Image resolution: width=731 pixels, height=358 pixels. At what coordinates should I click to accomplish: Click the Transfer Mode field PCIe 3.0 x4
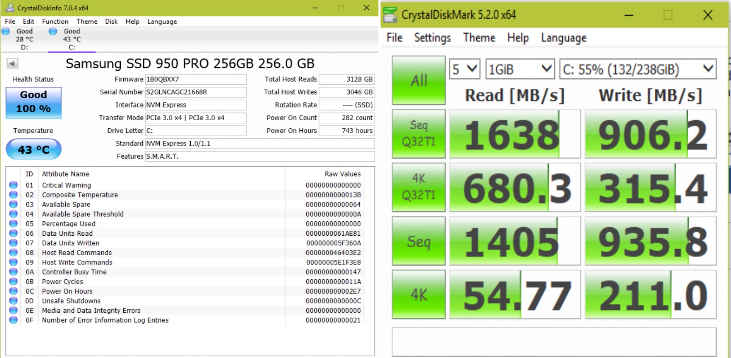(195, 118)
